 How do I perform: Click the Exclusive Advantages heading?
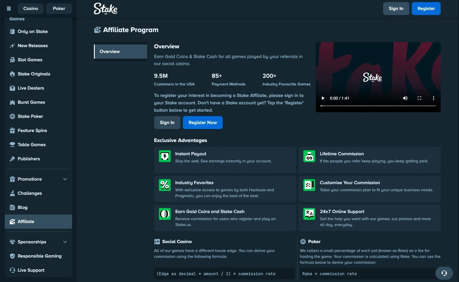180,140
